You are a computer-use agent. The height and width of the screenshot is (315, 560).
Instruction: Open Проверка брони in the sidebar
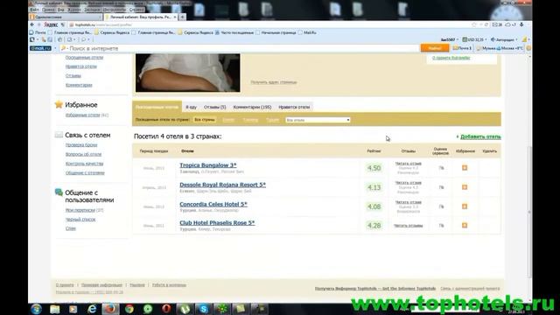[81, 144]
